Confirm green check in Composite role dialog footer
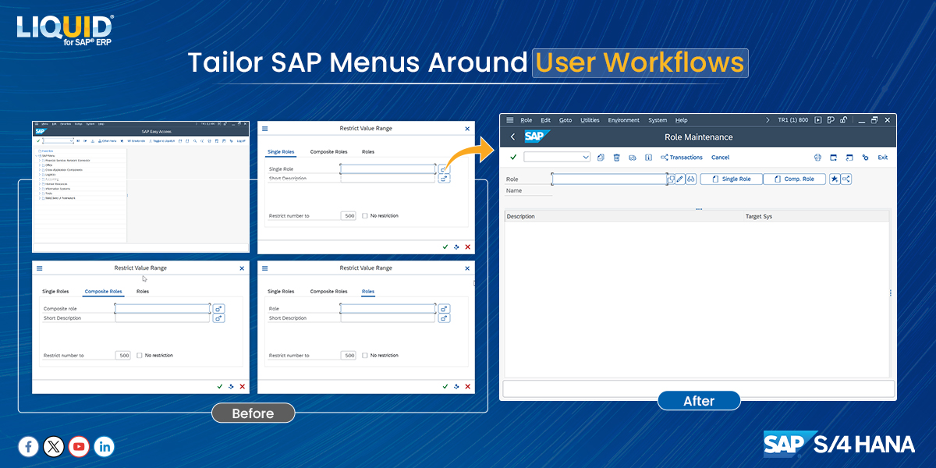This screenshot has width=936, height=468. (220, 386)
